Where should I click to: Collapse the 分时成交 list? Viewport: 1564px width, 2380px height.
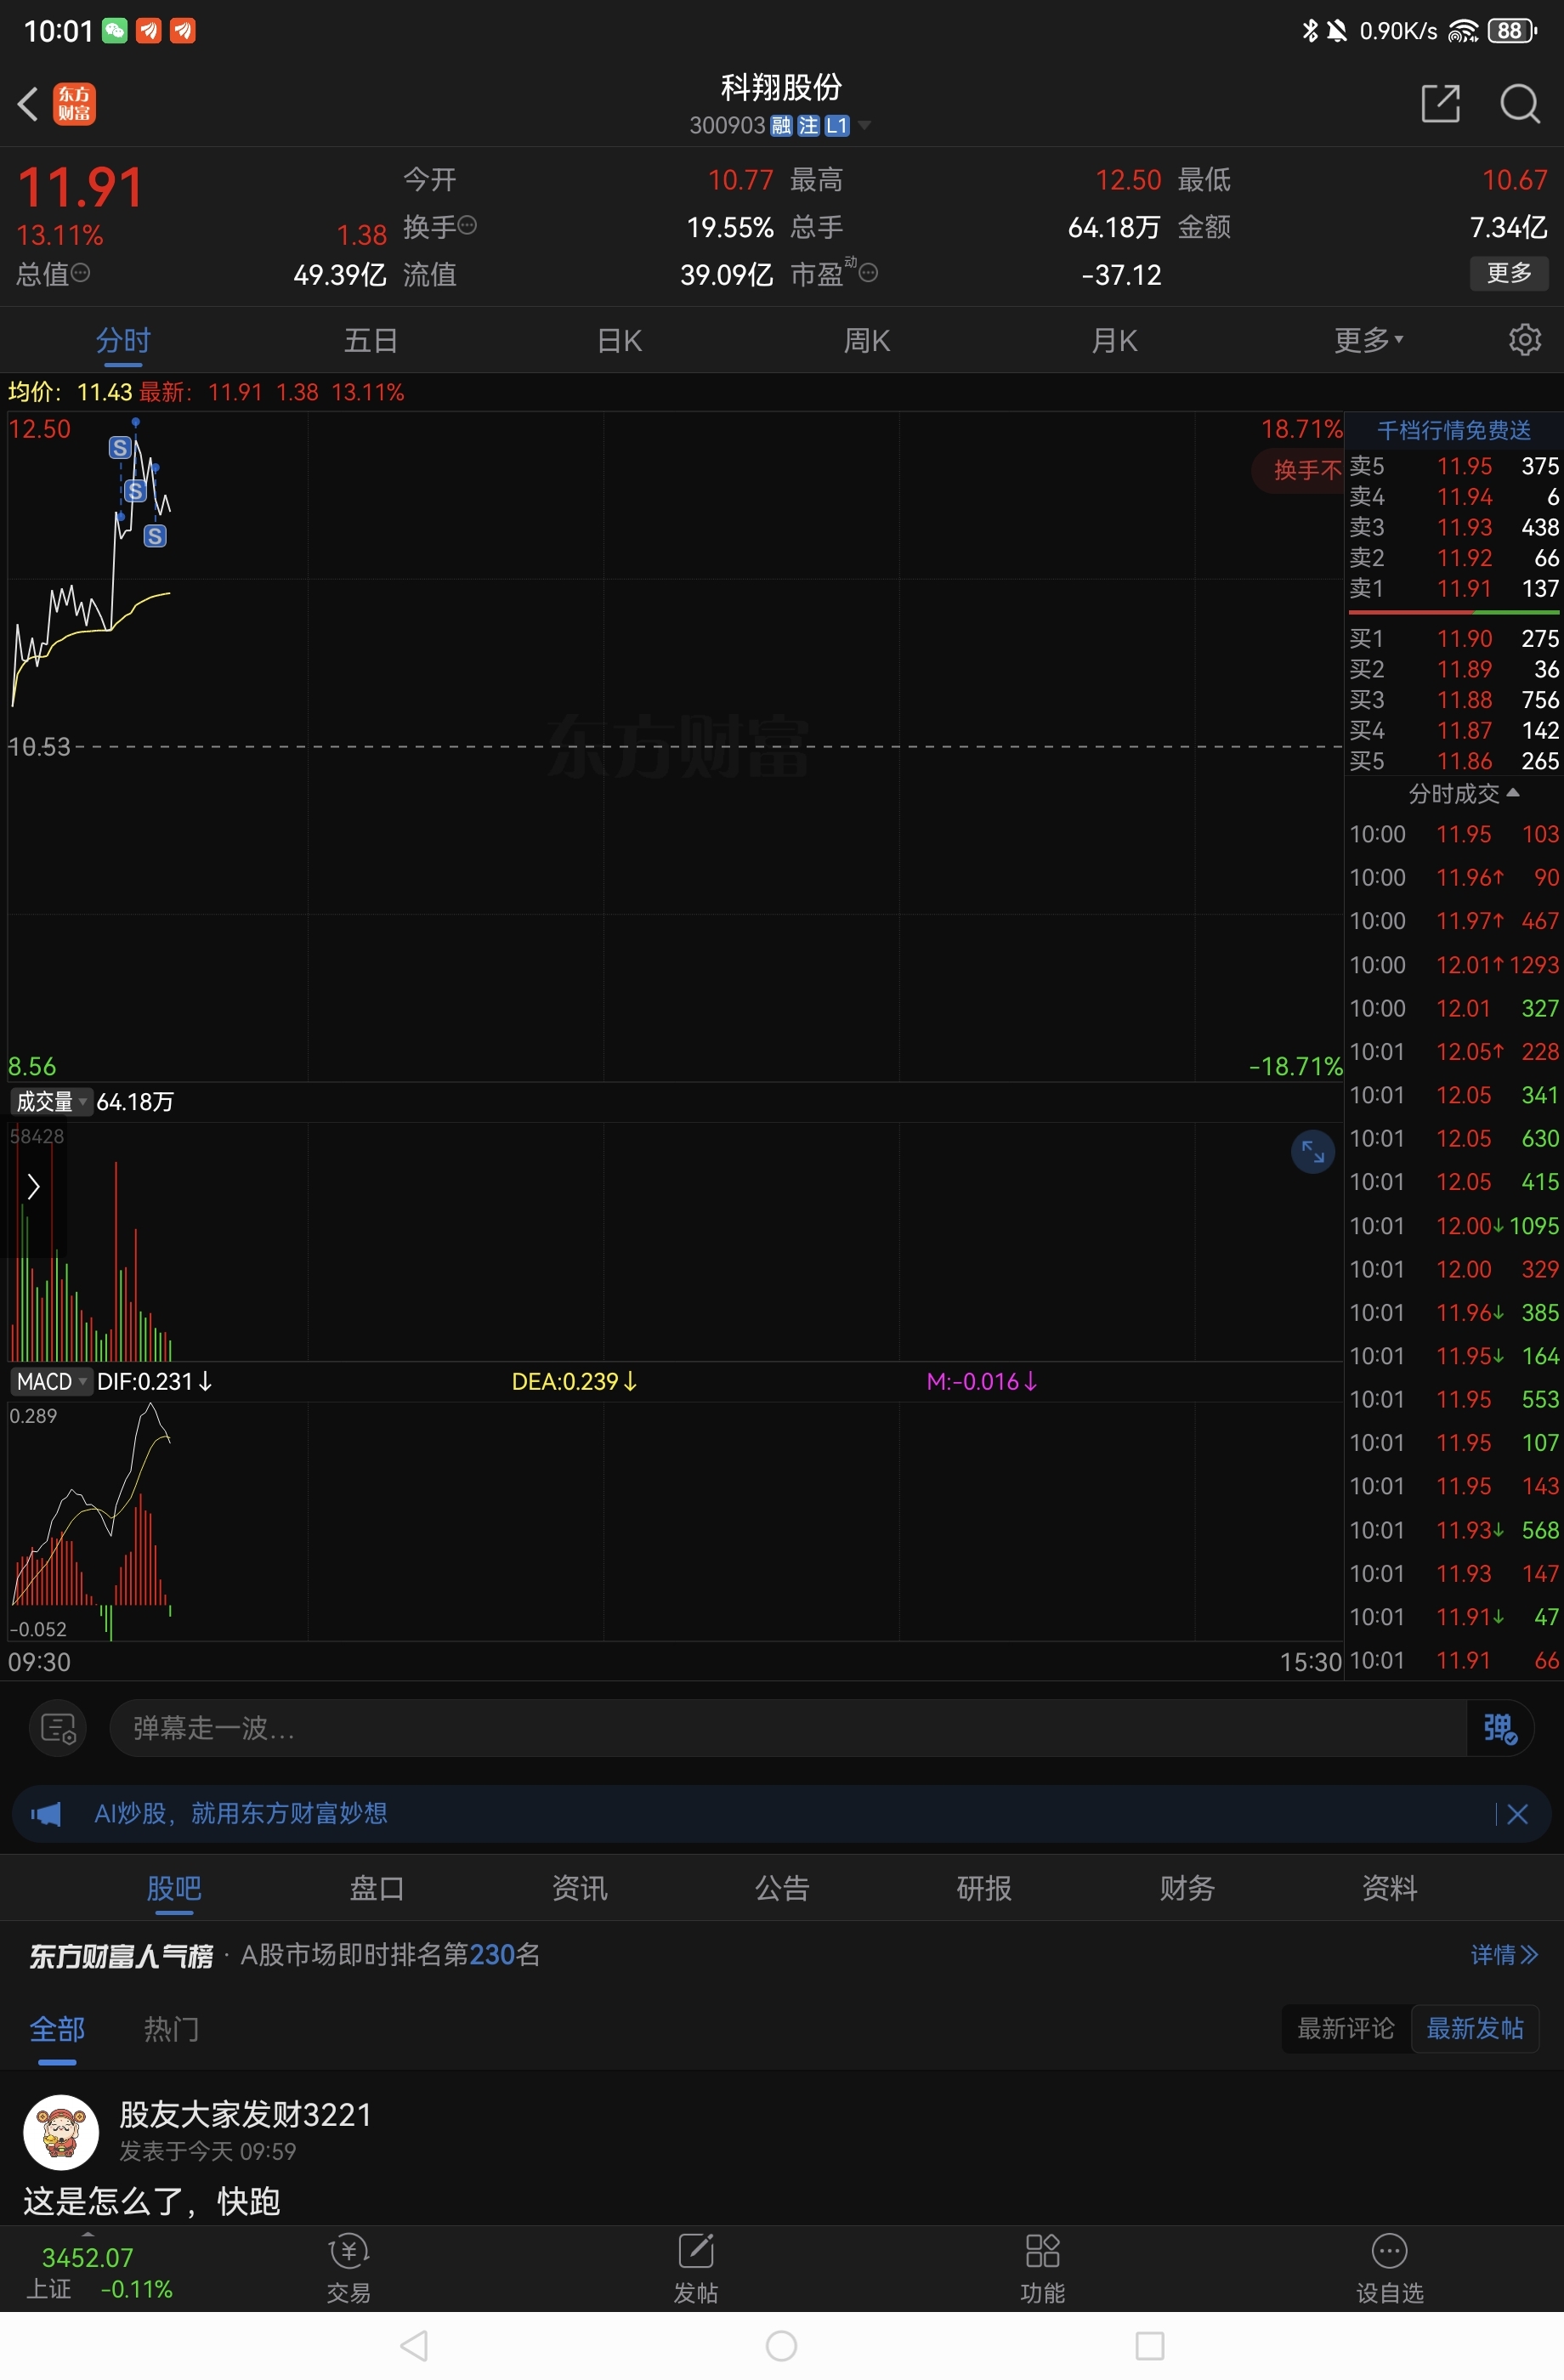(x=1463, y=794)
